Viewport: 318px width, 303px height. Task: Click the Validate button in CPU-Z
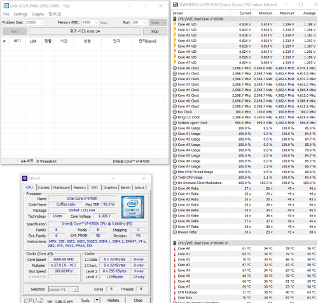113,300
